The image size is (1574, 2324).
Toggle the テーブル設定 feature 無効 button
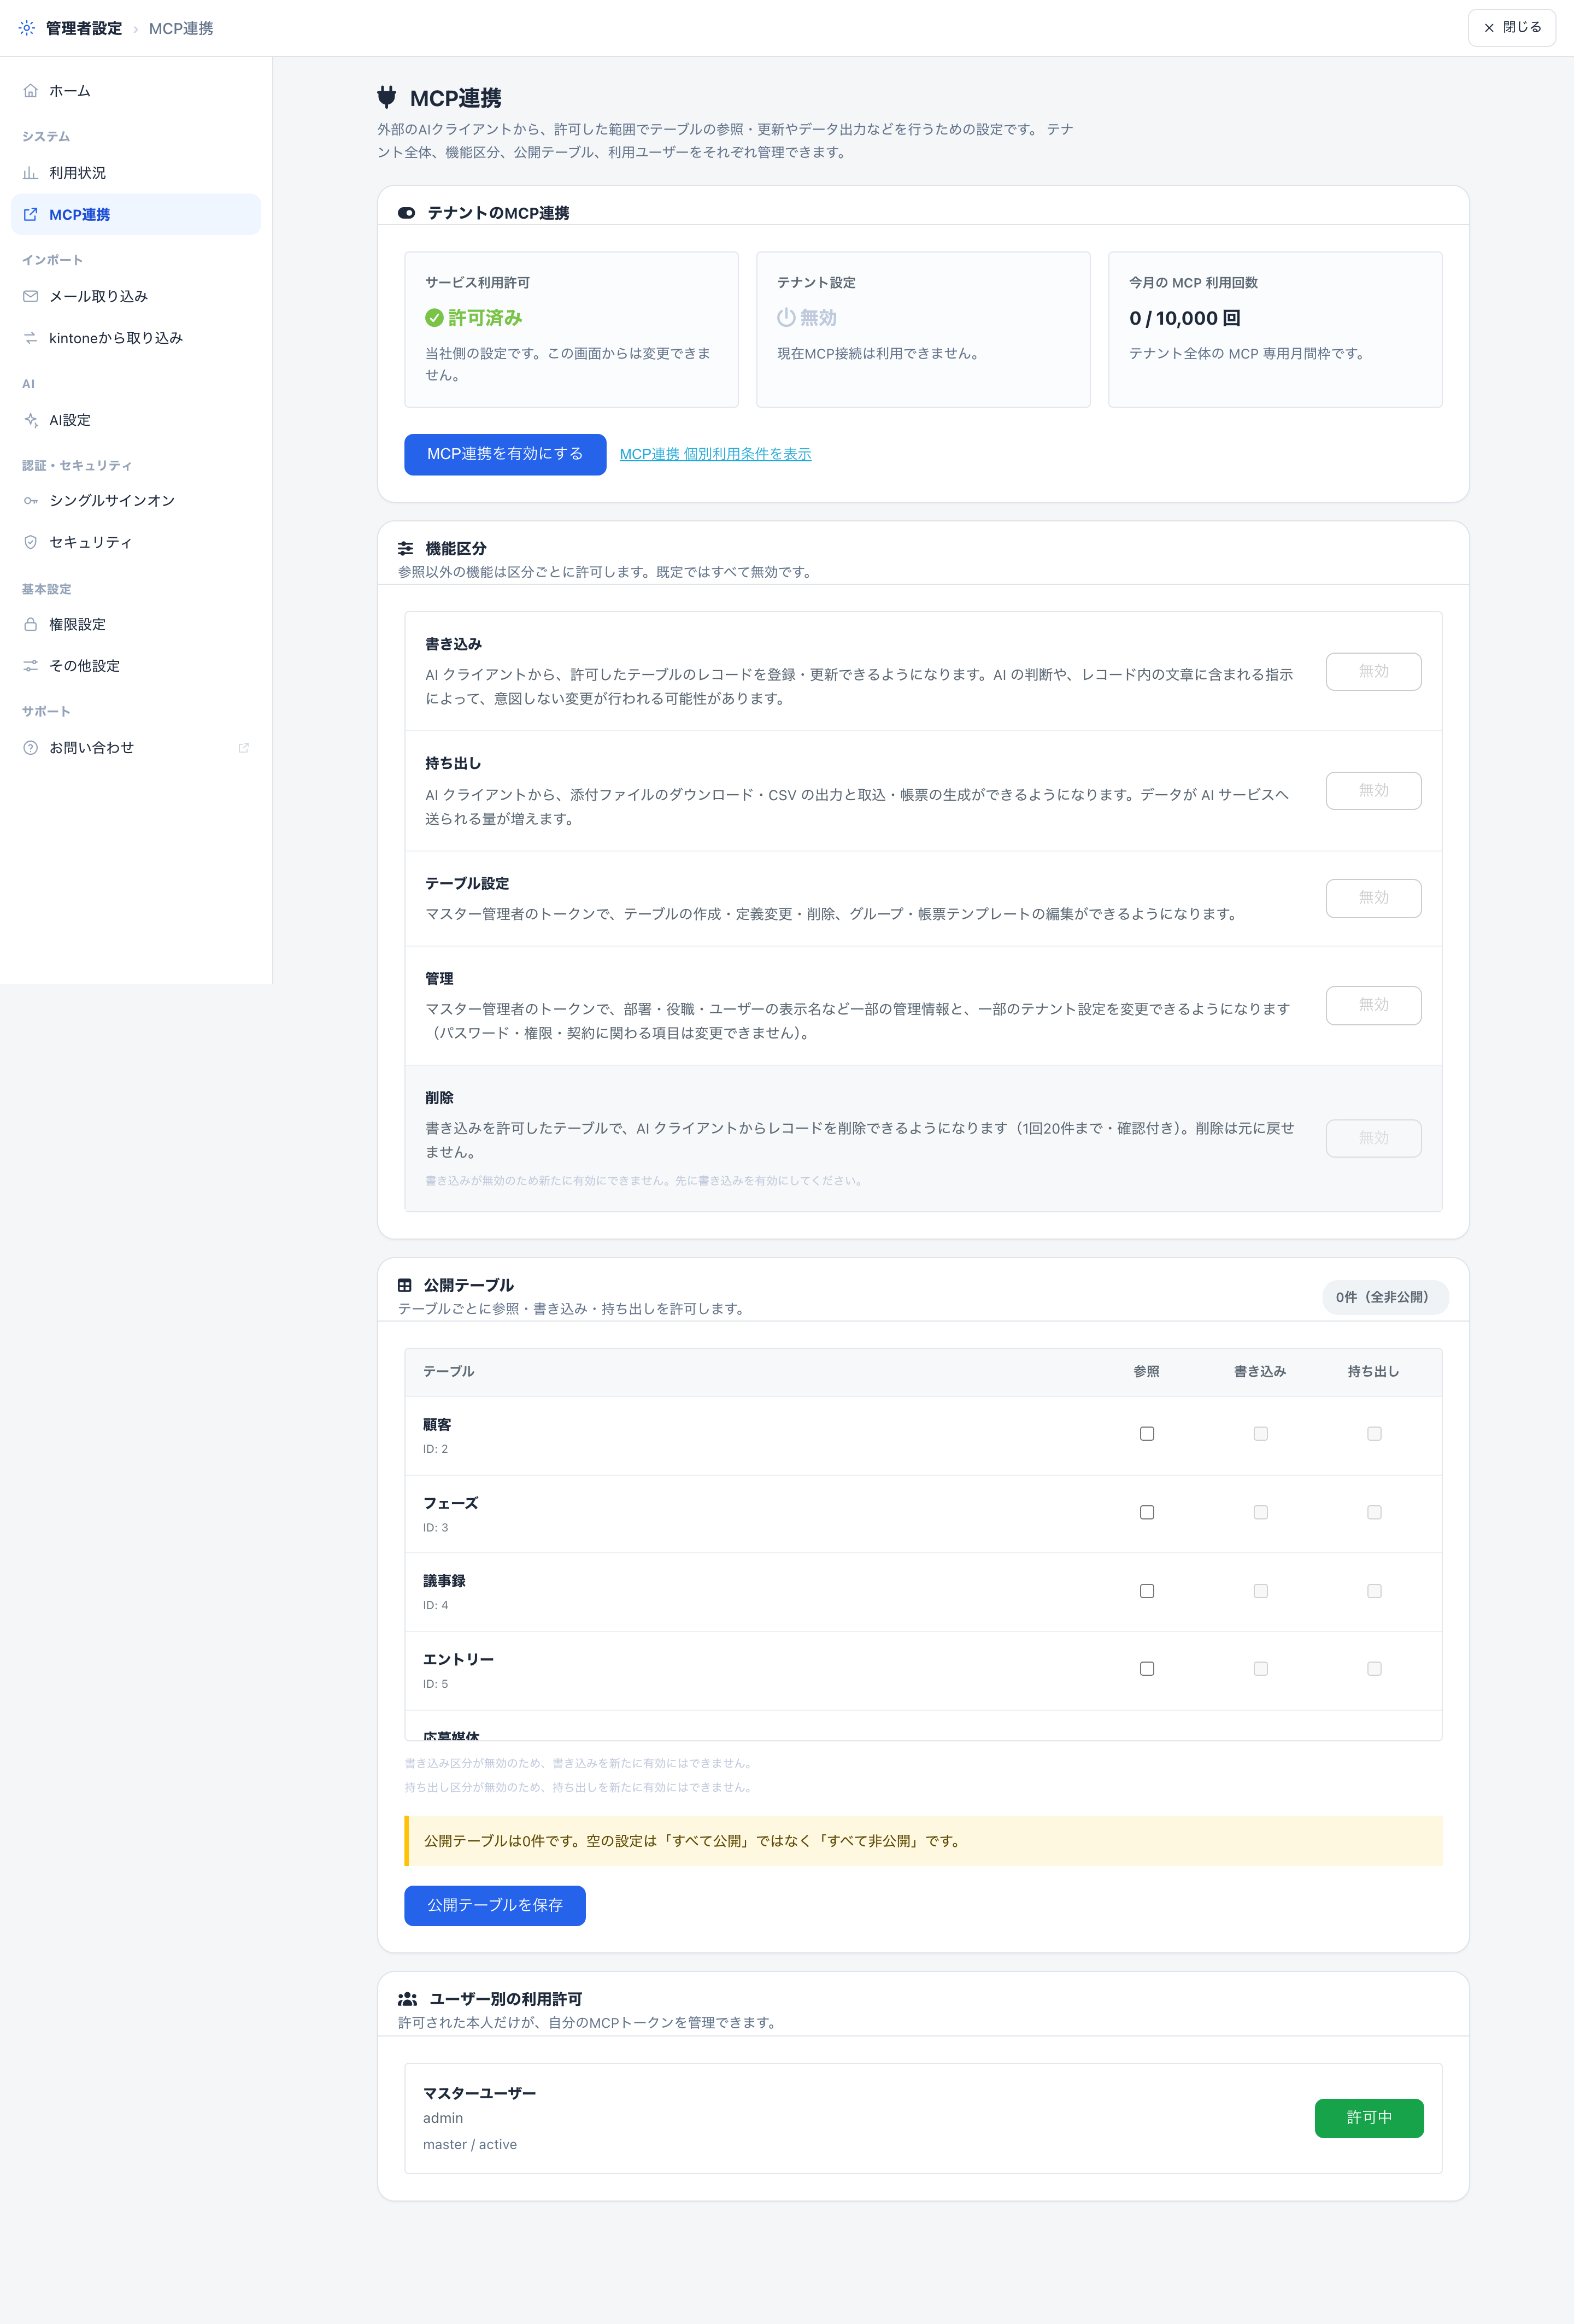coord(1373,898)
